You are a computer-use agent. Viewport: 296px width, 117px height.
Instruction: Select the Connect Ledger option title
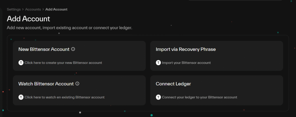[173, 84]
